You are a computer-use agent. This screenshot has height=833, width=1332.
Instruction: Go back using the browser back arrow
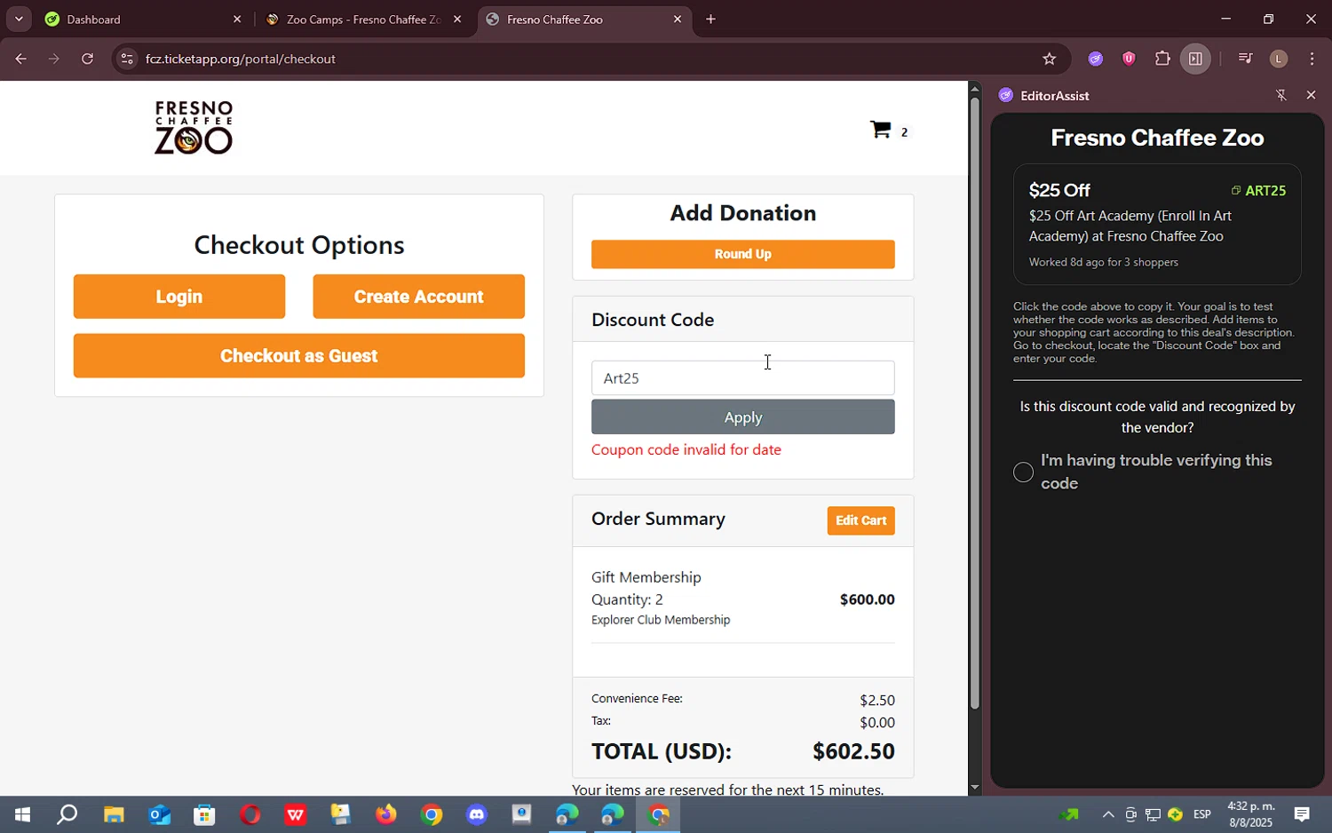(x=20, y=59)
